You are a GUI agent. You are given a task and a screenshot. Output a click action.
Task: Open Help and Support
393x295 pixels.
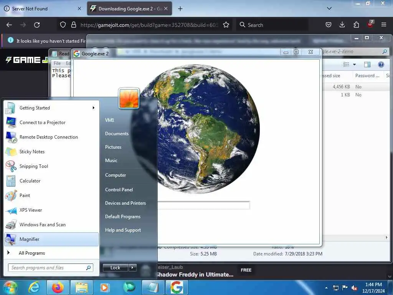click(x=123, y=230)
